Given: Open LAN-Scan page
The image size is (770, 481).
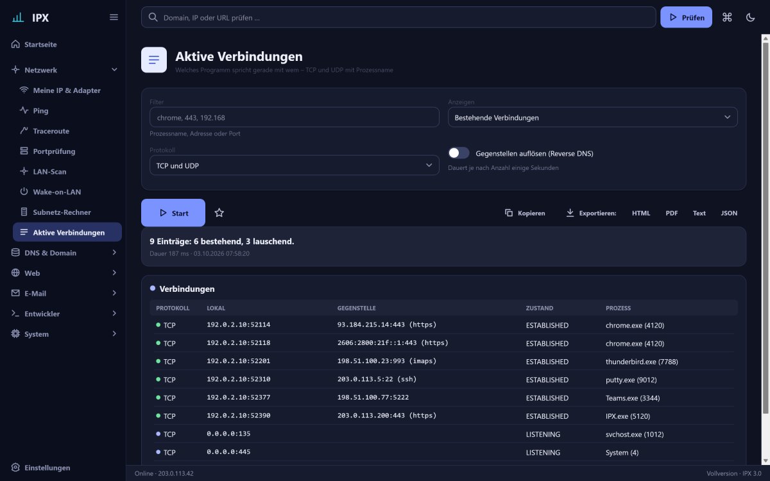Looking at the screenshot, I should click(x=67, y=172).
